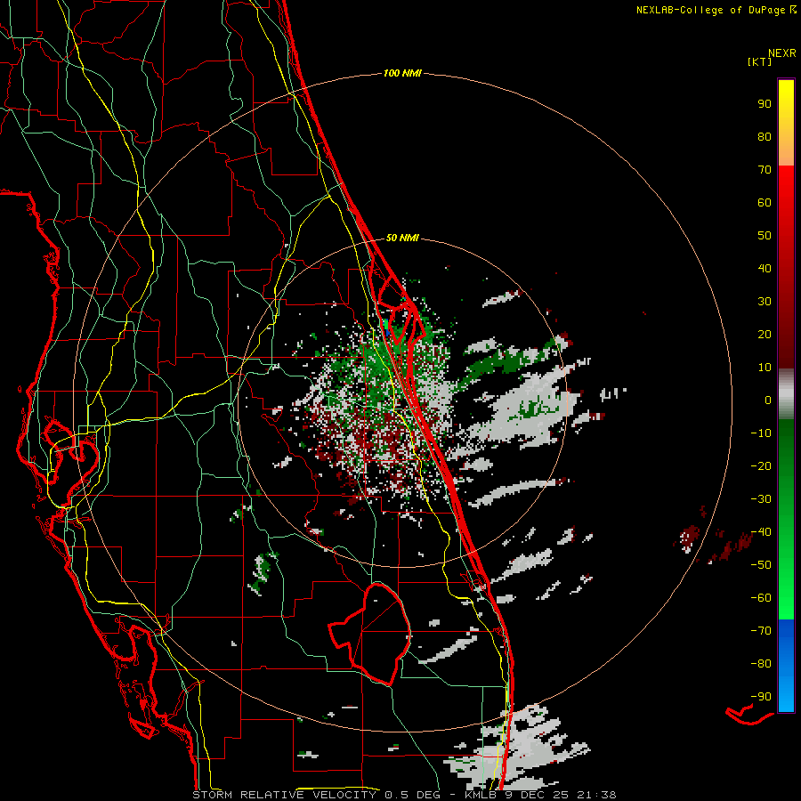Click the [KT] units label
Screen dimensions: 801x801
pyautogui.click(x=760, y=61)
